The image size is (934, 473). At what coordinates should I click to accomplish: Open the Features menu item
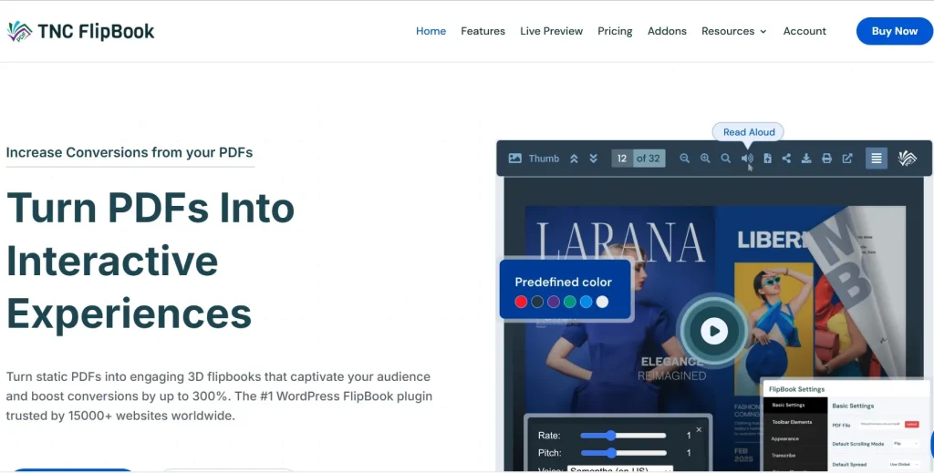pos(483,31)
